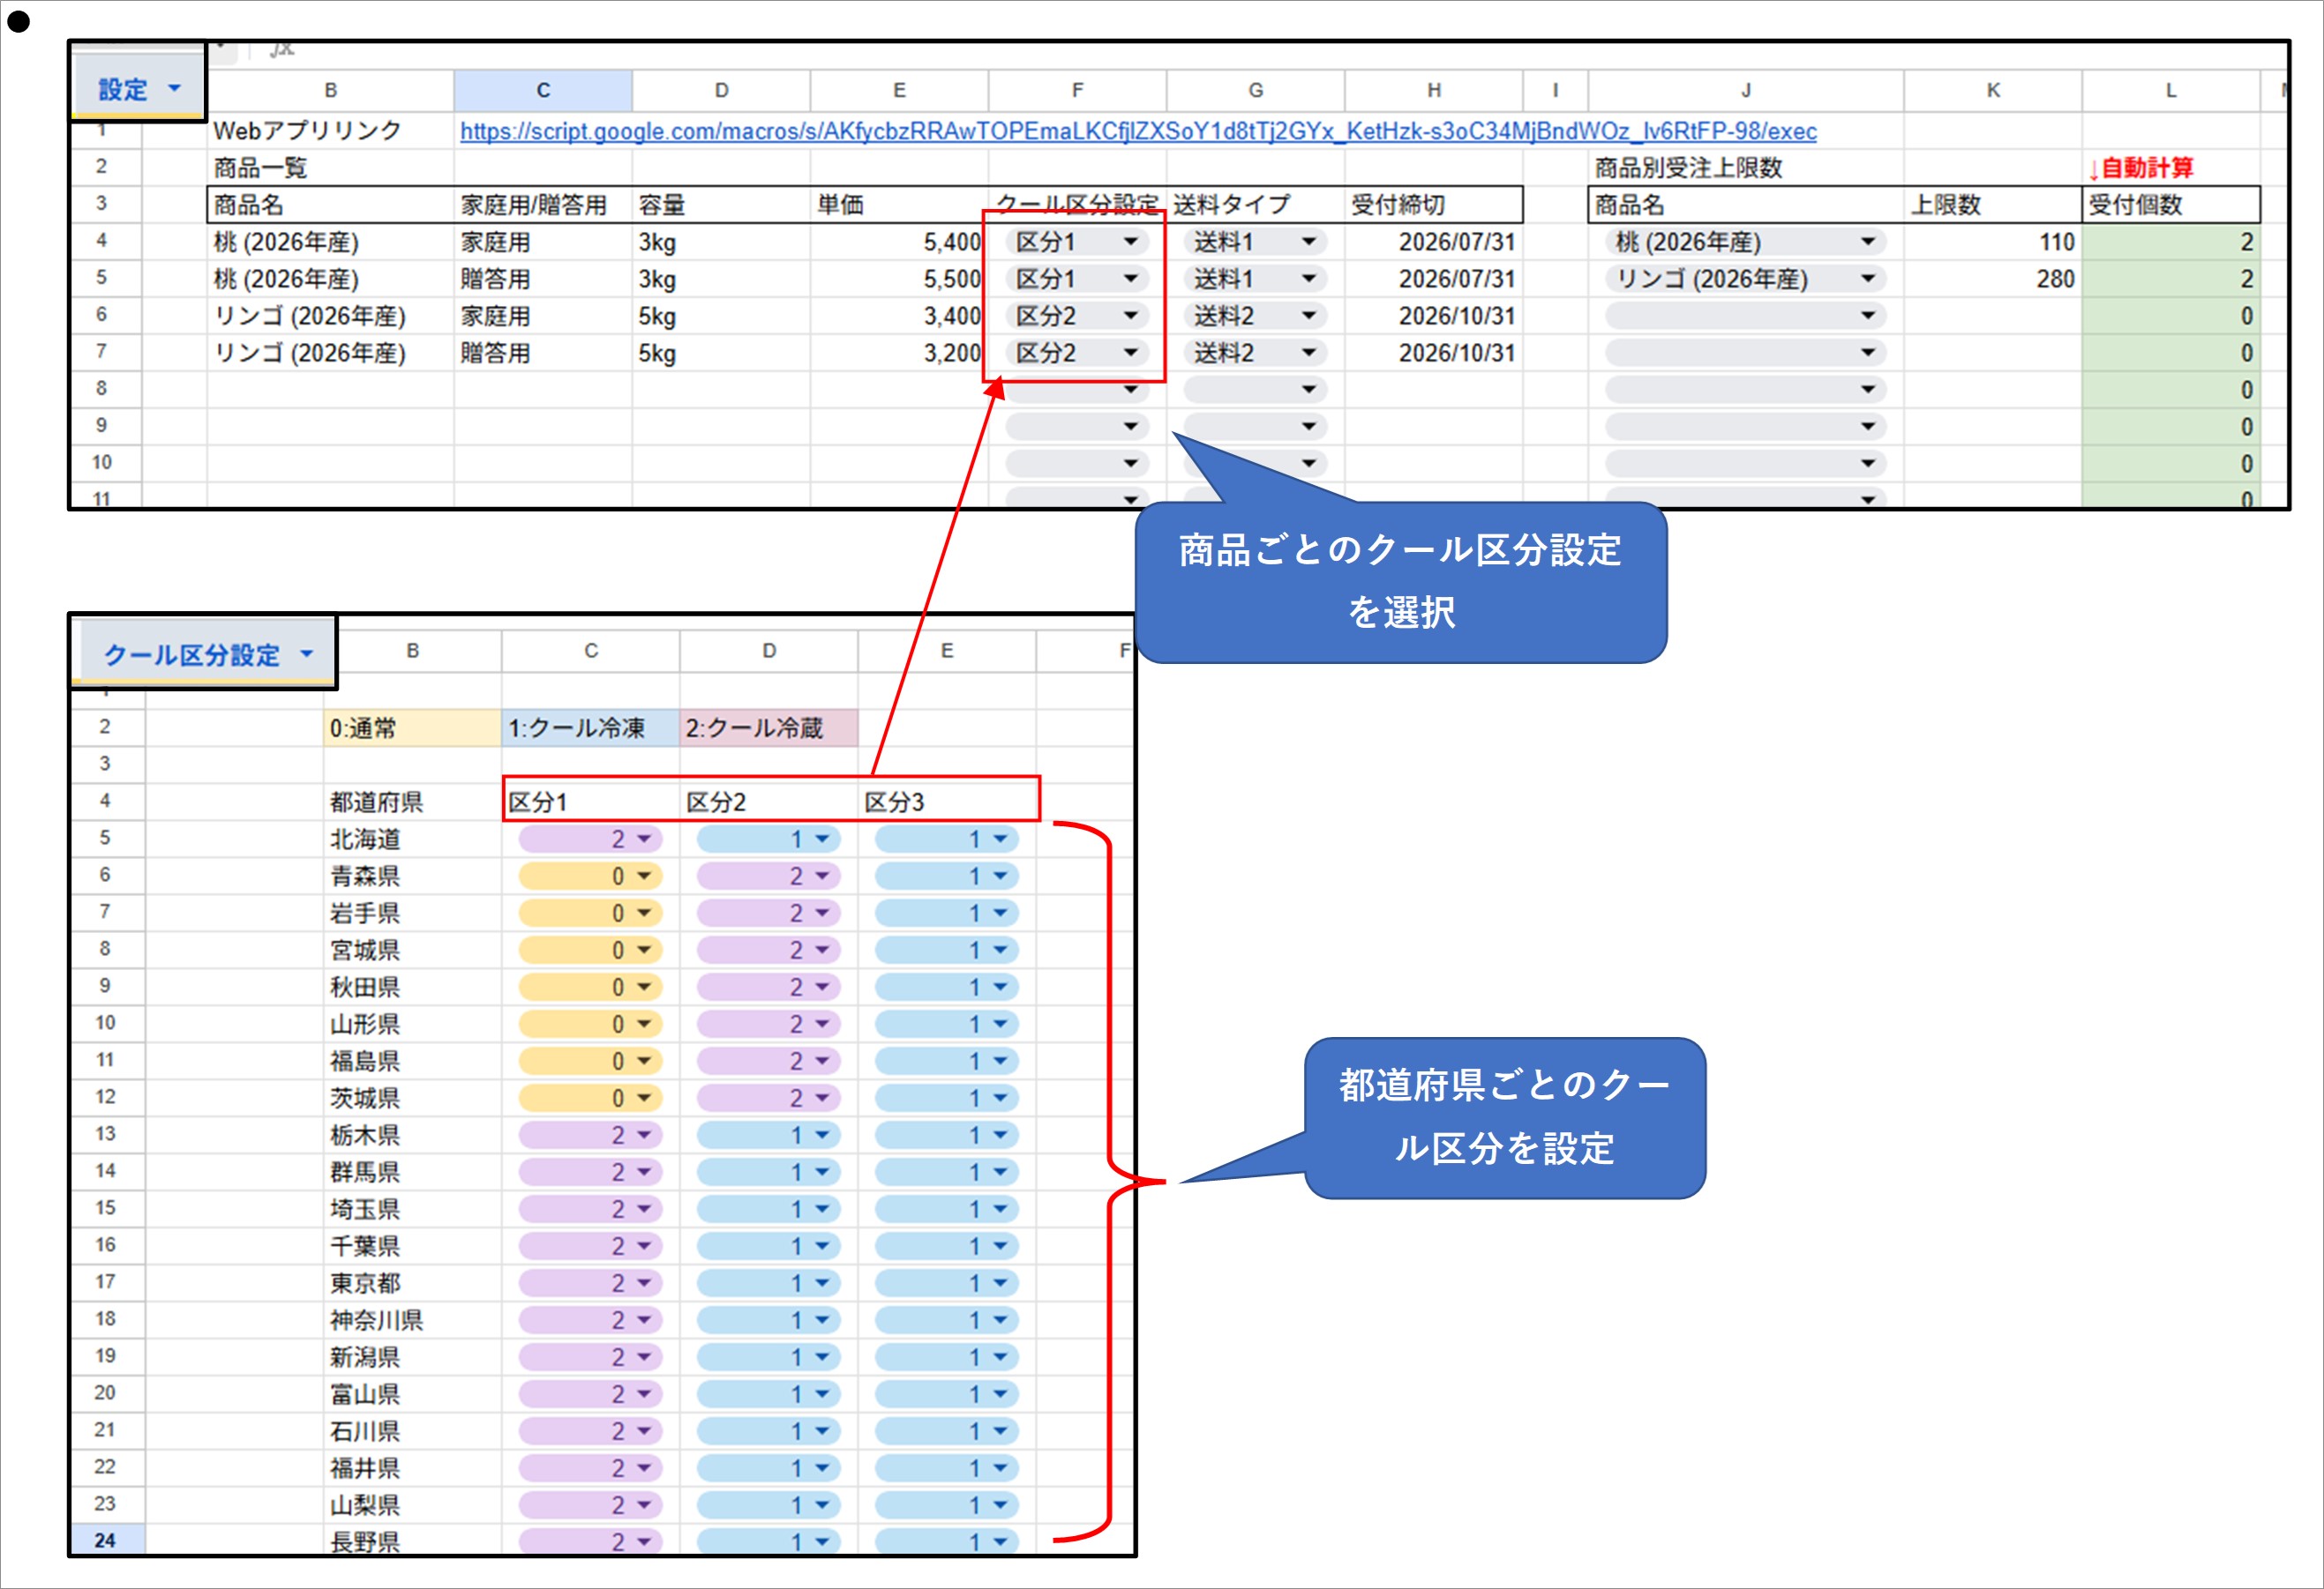
Task: Click 受付締切 date cell in row 4
Action: coord(1434,242)
